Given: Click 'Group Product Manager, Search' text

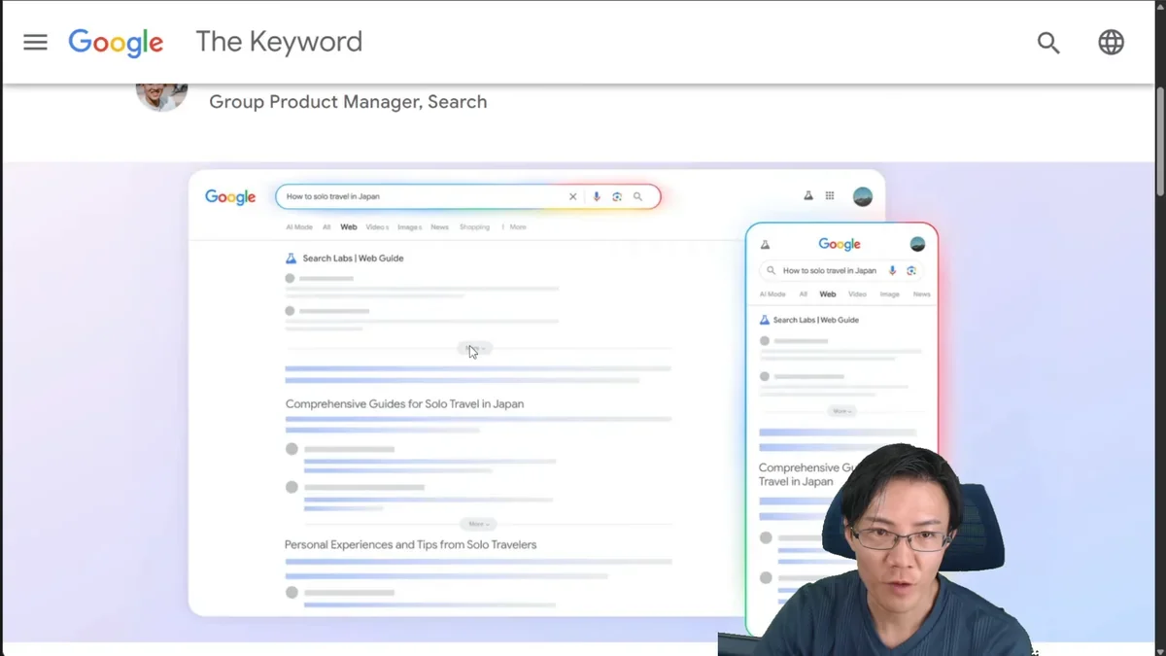Looking at the screenshot, I should [x=348, y=102].
